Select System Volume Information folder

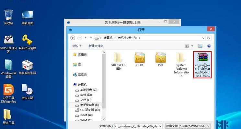pos(181,65)
